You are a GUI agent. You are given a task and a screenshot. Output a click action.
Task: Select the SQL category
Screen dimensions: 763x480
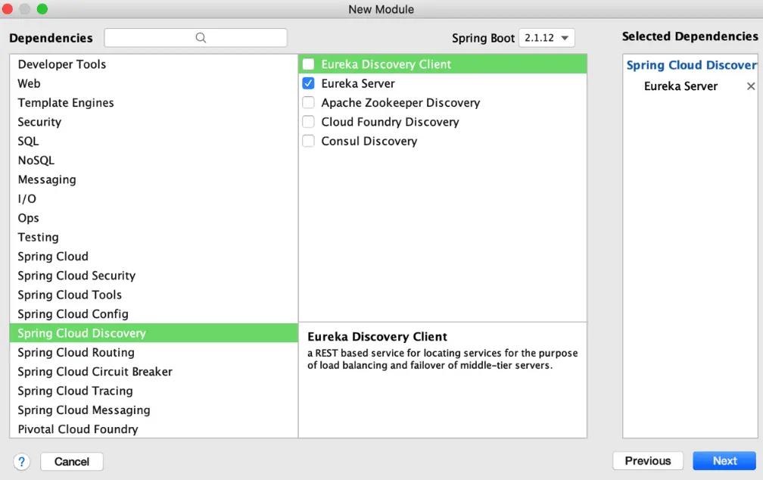(154, 141)
